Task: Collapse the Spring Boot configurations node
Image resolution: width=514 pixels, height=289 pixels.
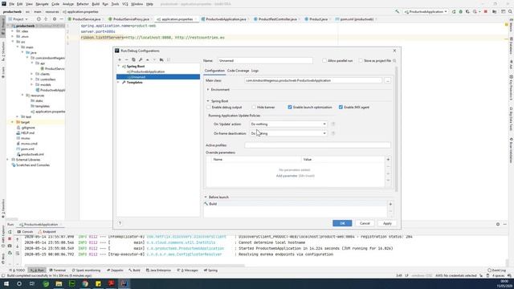Action: (119, 66)
